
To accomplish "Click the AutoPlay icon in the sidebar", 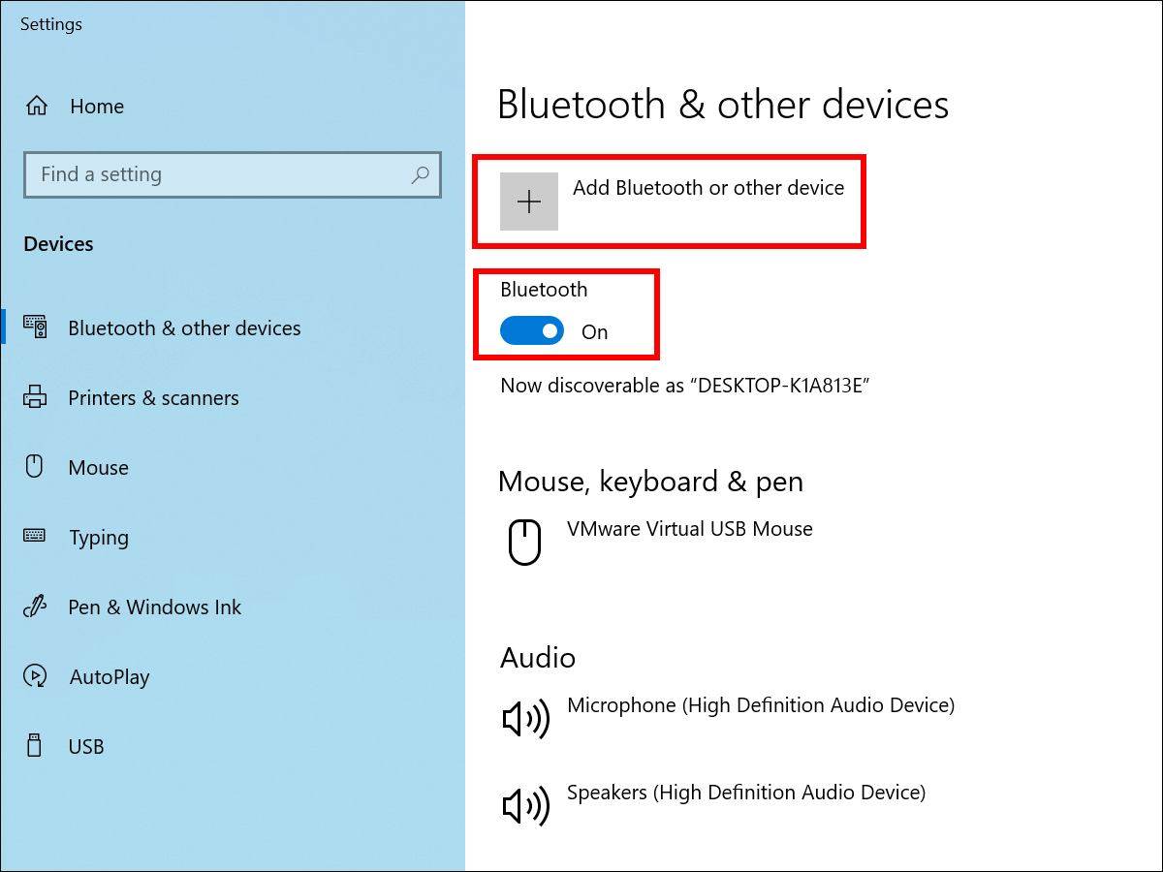I will coord(35,676).
